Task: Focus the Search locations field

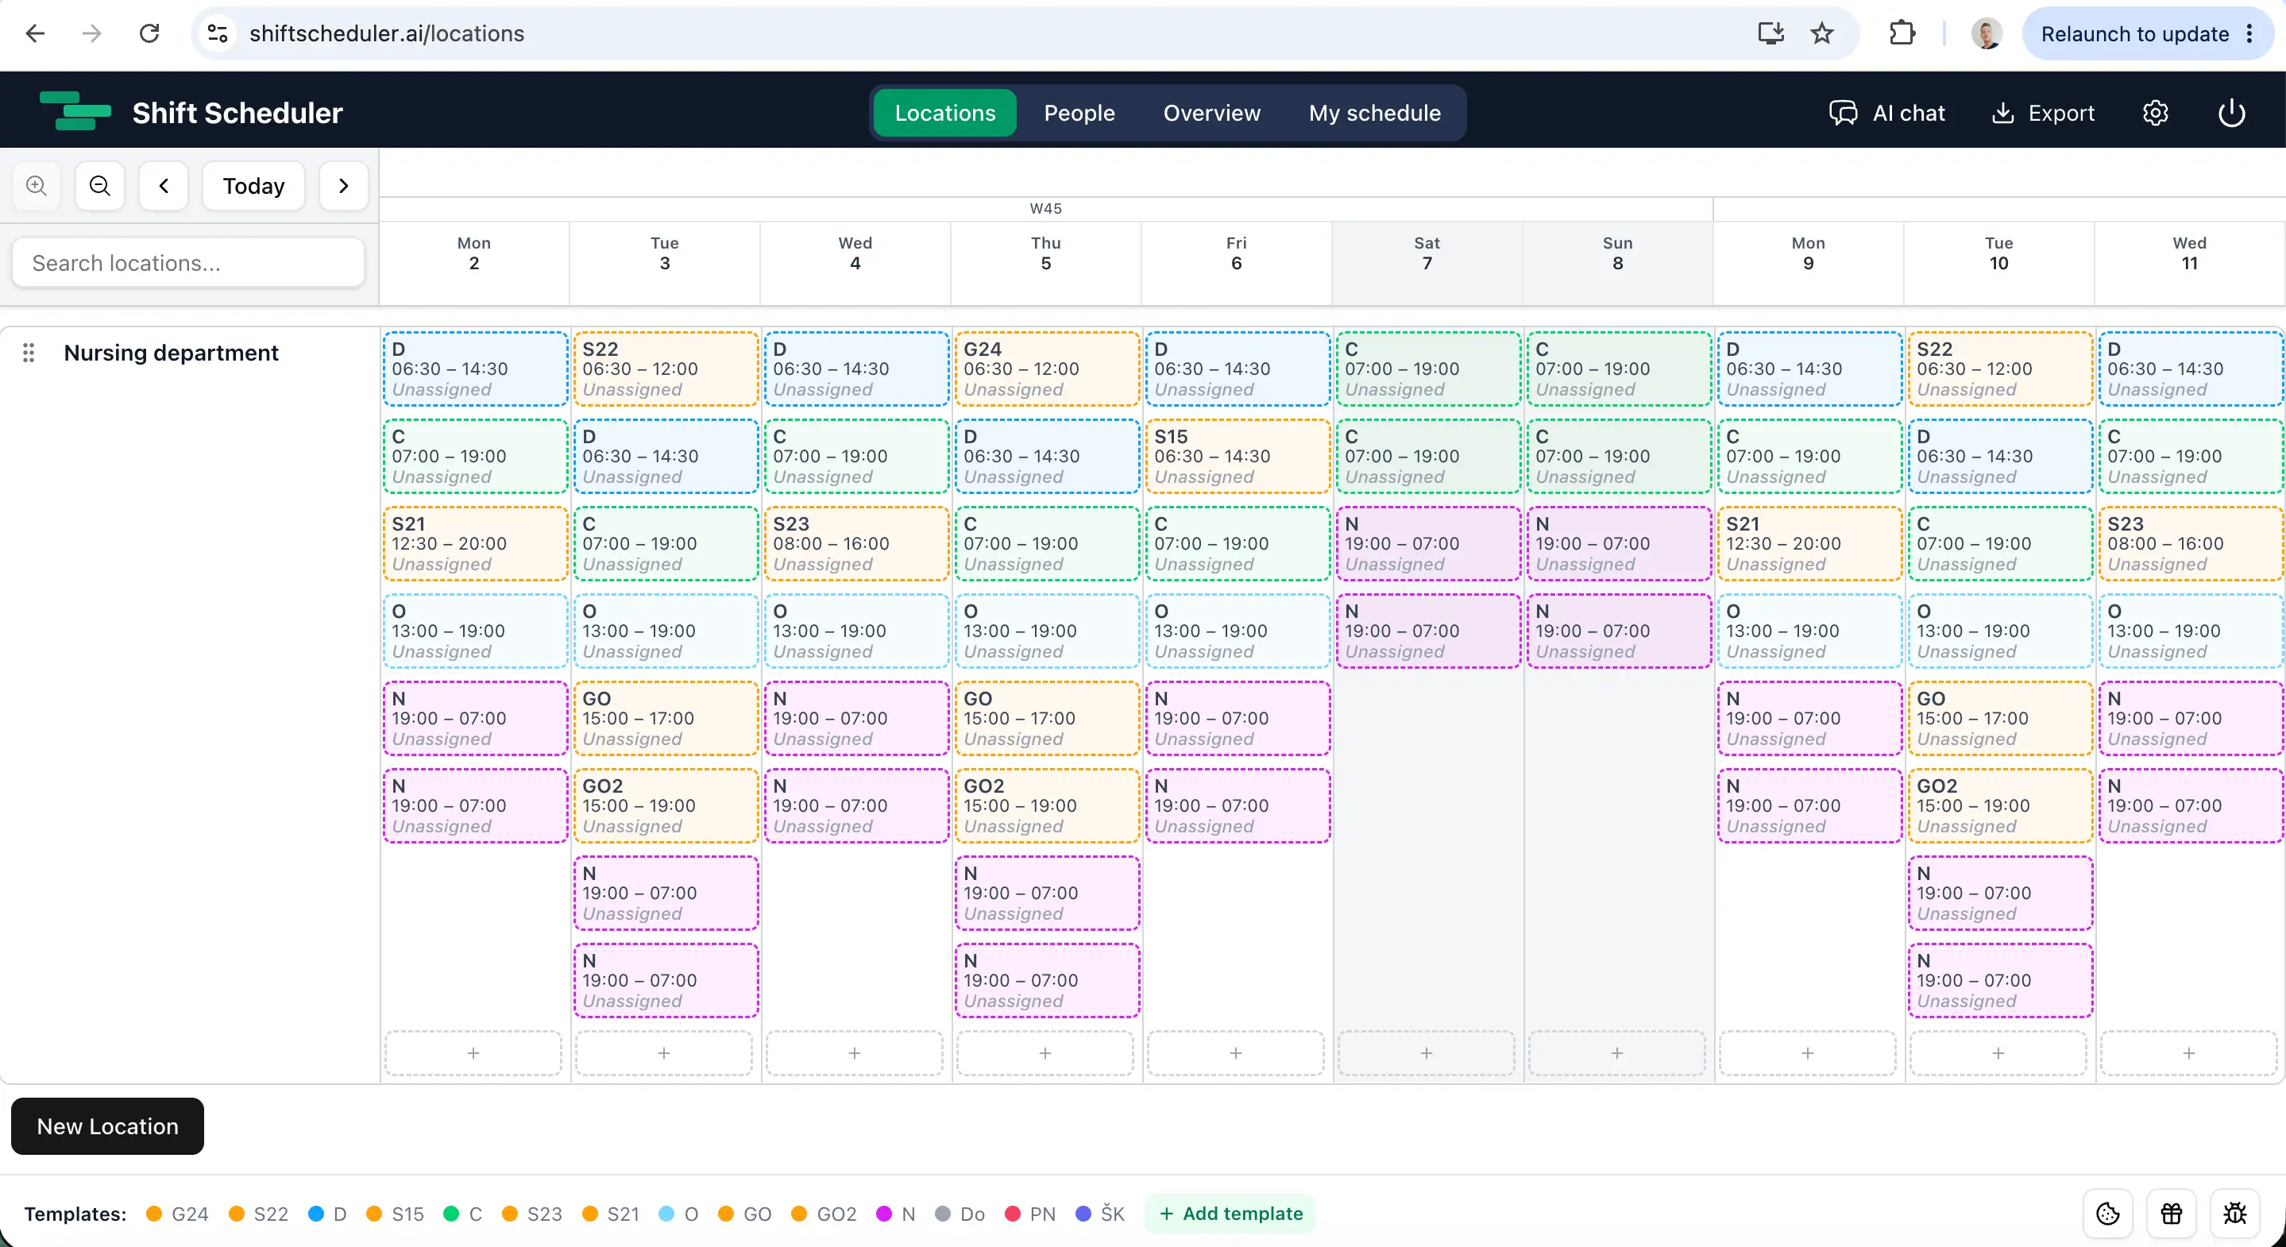Action: pyautogui.click(x=188, y=263)
